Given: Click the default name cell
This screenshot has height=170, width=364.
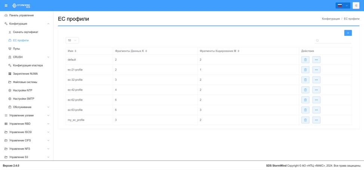Looking at the screenshot, I should (x=89, y=60).
